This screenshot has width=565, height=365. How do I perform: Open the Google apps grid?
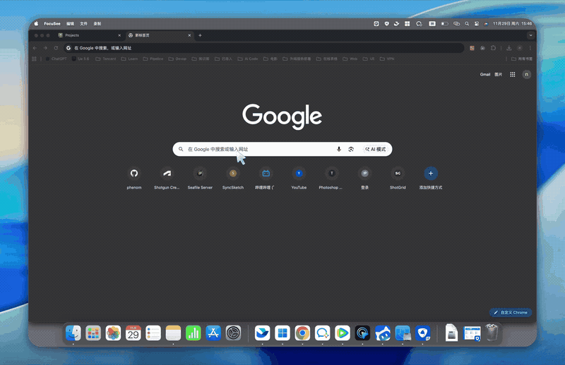coord(513,75)
